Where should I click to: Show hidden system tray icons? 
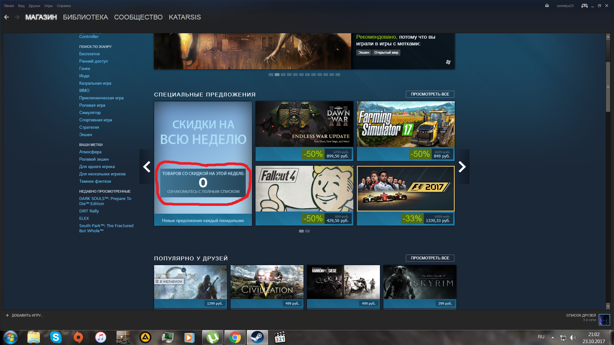(553, 337)
